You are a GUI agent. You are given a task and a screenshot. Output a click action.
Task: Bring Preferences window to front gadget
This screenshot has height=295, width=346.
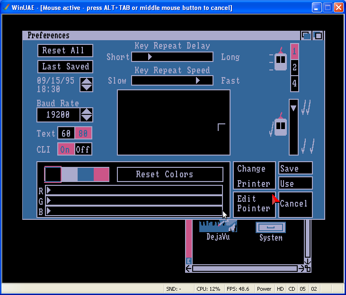point(318,35)
